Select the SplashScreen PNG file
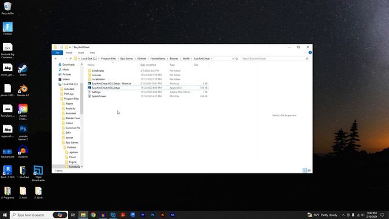The image size is (389, 219). tap(98, 96)
